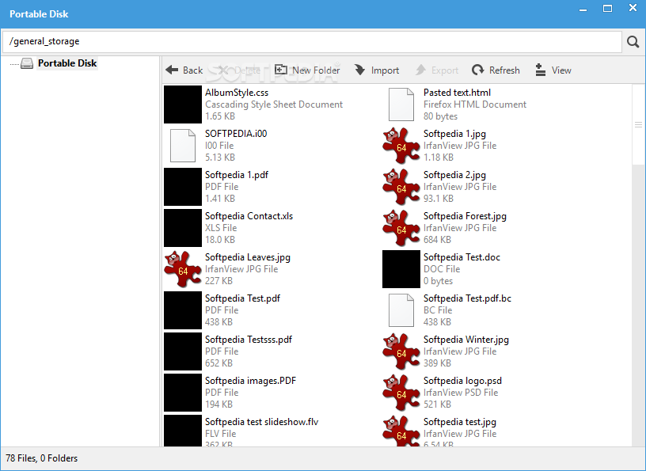The width and height of the screenshot is (646, 471).
Task: Click the 18.0 KB size text
Action: (x=220, y=240)
